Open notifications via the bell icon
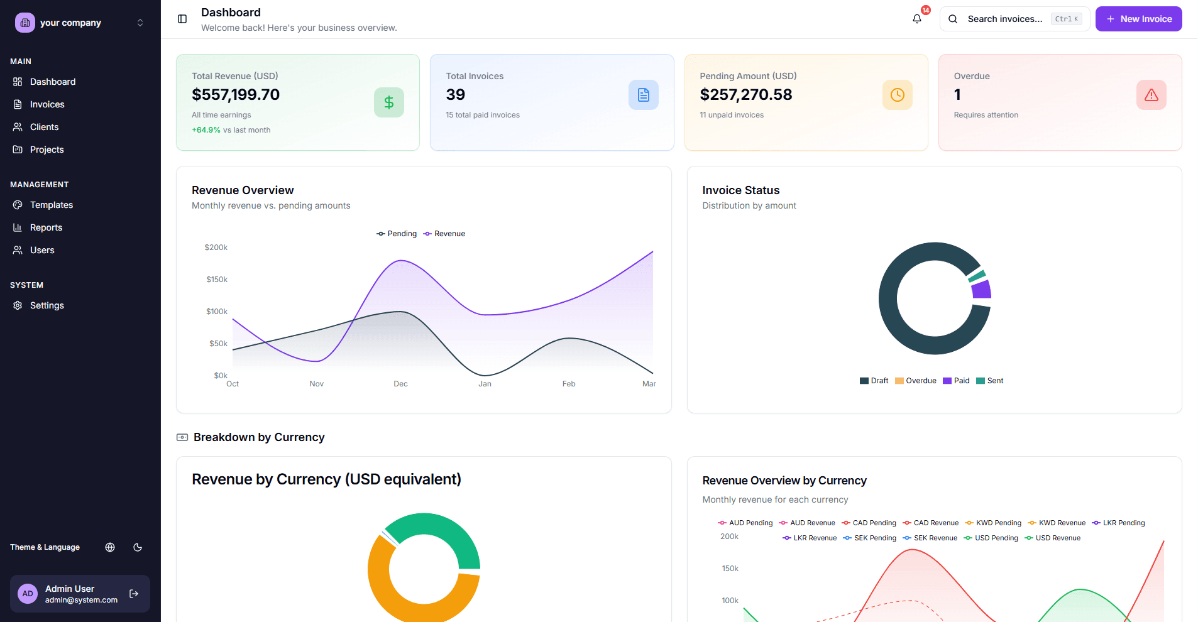 pyautogui.click(x=916, y=19)
